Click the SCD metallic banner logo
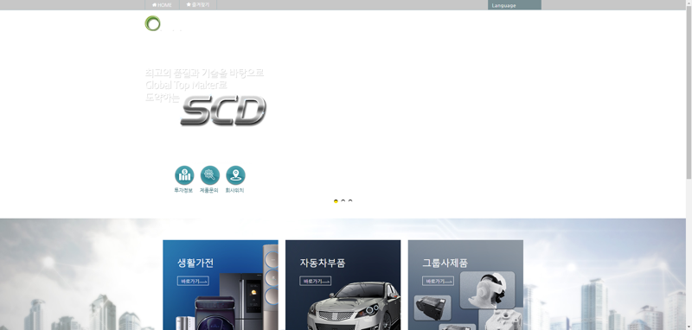 [223, 111]
